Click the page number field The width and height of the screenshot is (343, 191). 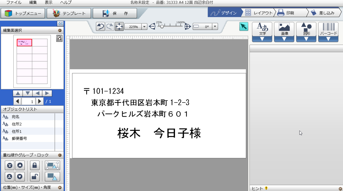[x=28, y=102]
